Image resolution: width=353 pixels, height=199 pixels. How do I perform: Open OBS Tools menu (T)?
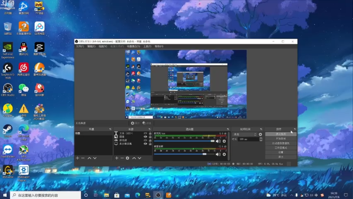coord(147,46)
